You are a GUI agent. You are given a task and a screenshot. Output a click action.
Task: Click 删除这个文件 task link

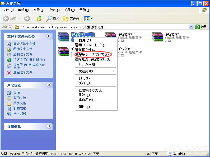[x=23, y=72]
